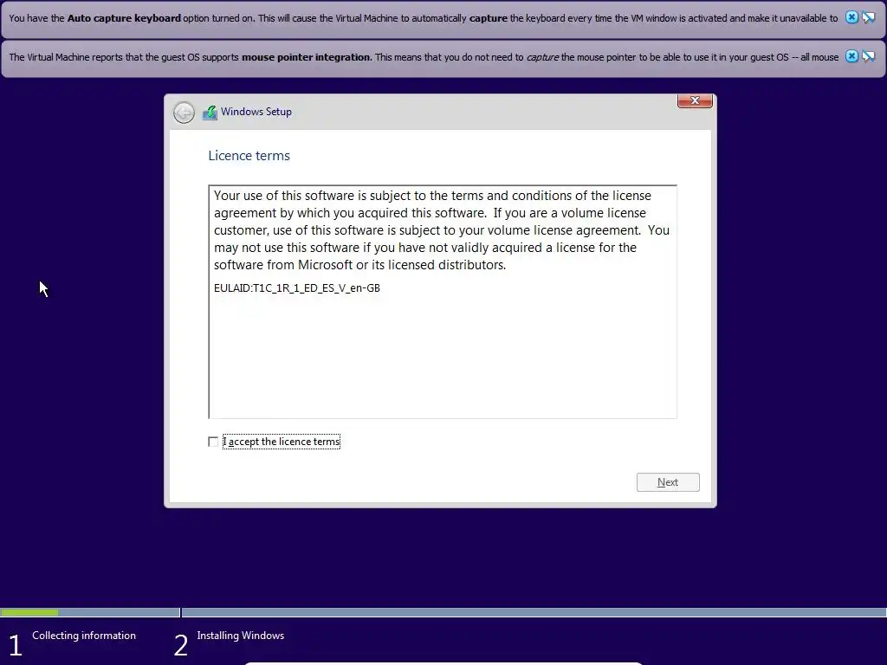Screen dimensions: 887x665
Task: Suppress future Auto capture keyboard messages icon
Action: pyautogui.click(x=868, y=17)
